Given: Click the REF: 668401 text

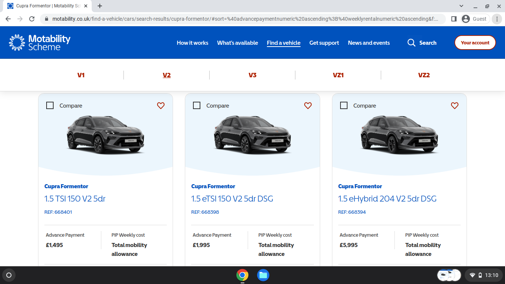Looking at the screenshot, I should [58, 212].
